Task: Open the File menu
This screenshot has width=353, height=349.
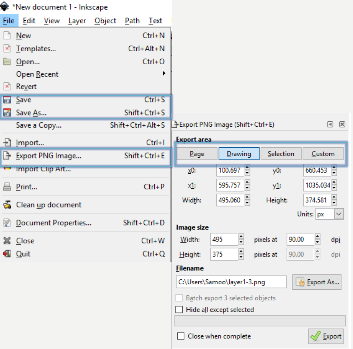Action: coord(9,21)
